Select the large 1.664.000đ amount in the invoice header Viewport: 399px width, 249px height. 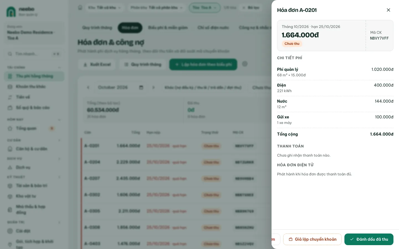[300, 35]
